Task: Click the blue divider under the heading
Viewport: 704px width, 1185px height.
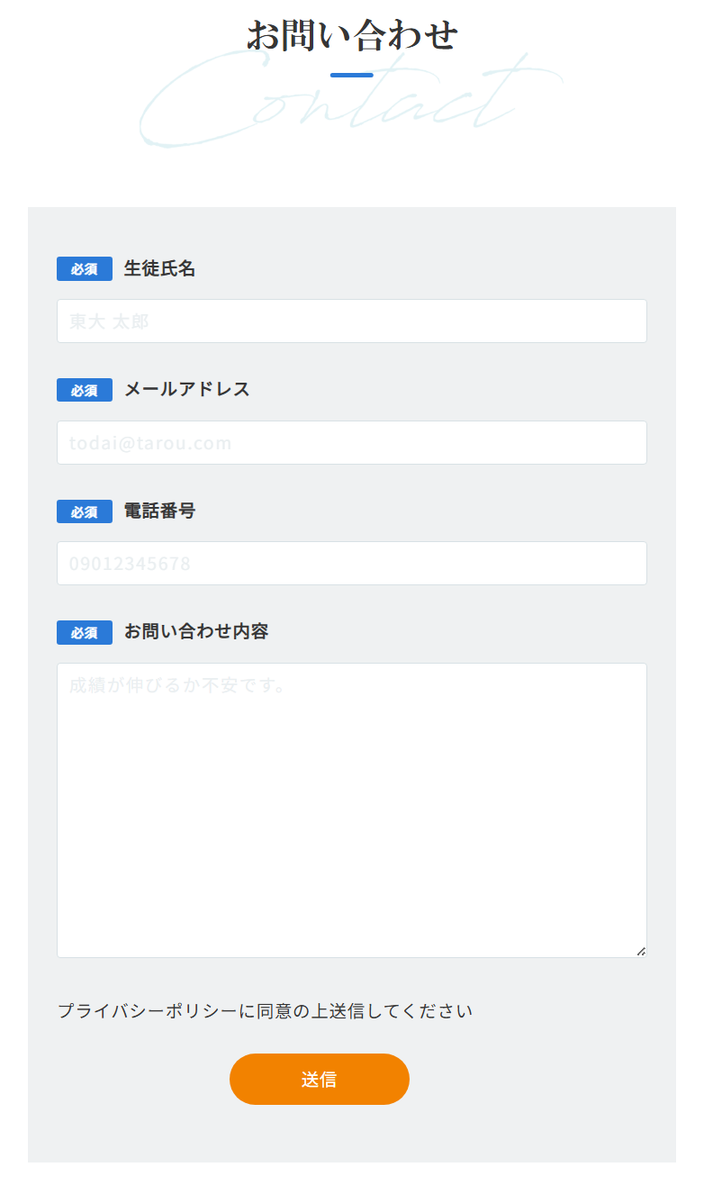Action: tap(352, 75)
